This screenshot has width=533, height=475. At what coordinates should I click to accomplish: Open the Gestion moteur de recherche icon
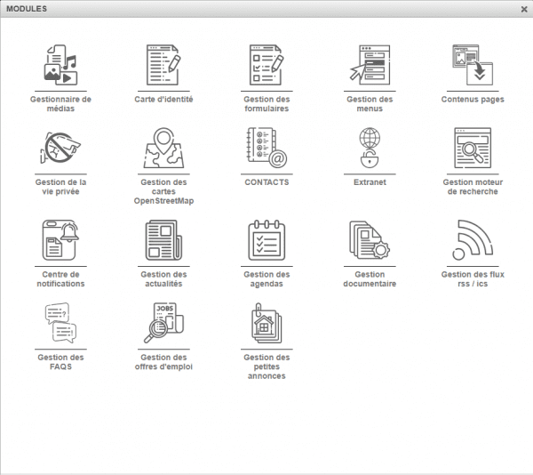473,148
